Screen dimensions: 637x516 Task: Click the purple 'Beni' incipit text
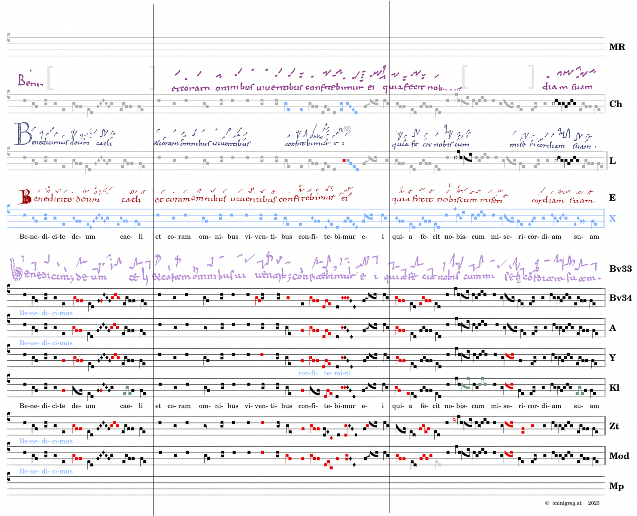pyautogui.click(x=30, y=81)
